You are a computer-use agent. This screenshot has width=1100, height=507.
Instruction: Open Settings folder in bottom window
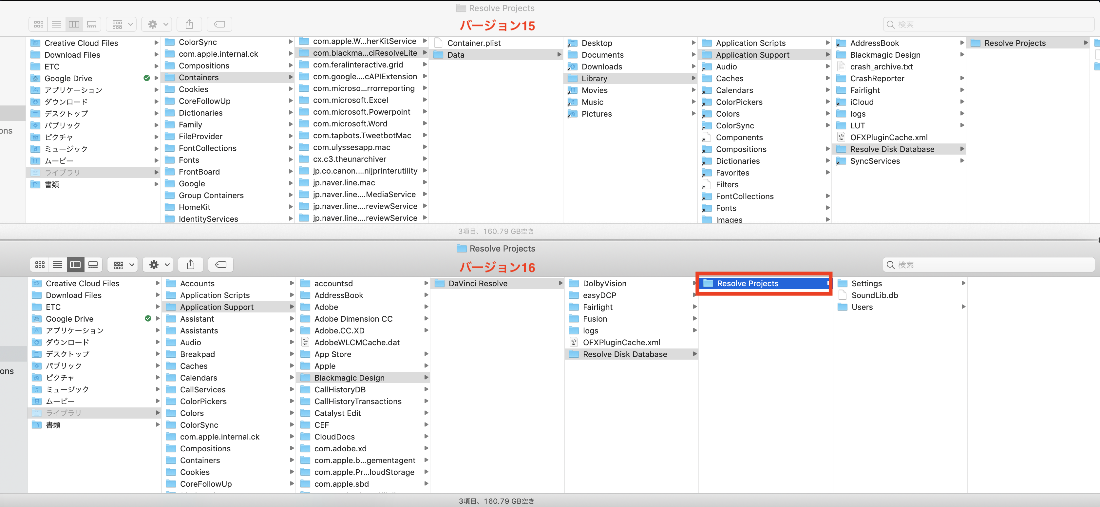(866, 283)
